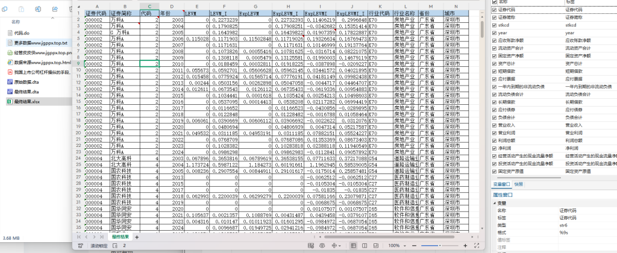
Task: Click the 名称 column header in file explorer
Action: pos(16,22)
